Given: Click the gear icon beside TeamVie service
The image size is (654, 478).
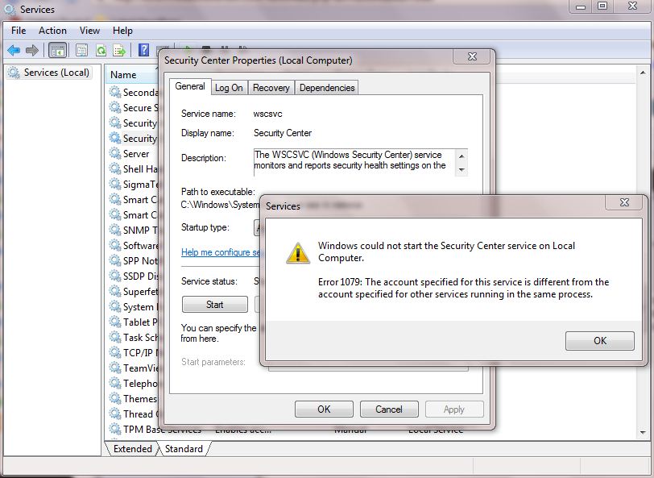Looking at the screenshot, I should click(115, 368).
